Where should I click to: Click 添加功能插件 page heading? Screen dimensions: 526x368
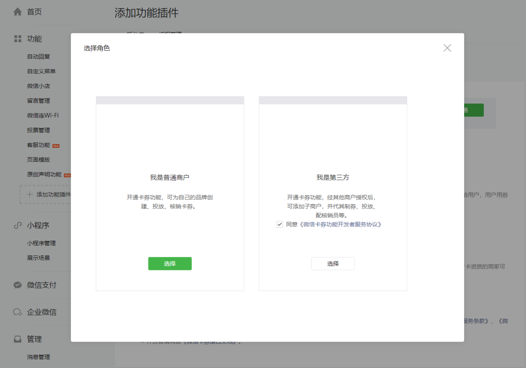pos(146,13)
